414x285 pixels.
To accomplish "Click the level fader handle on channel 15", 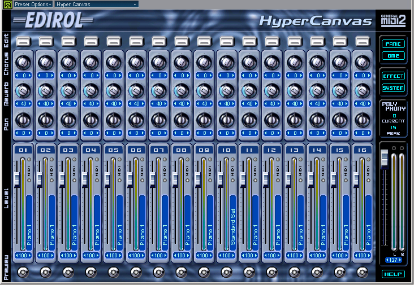I will (x=334, y=179).
